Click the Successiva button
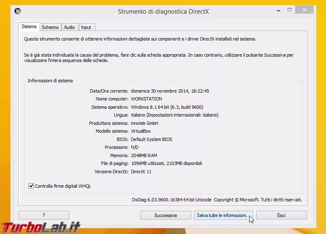326x234 pixels. (165, 215)
